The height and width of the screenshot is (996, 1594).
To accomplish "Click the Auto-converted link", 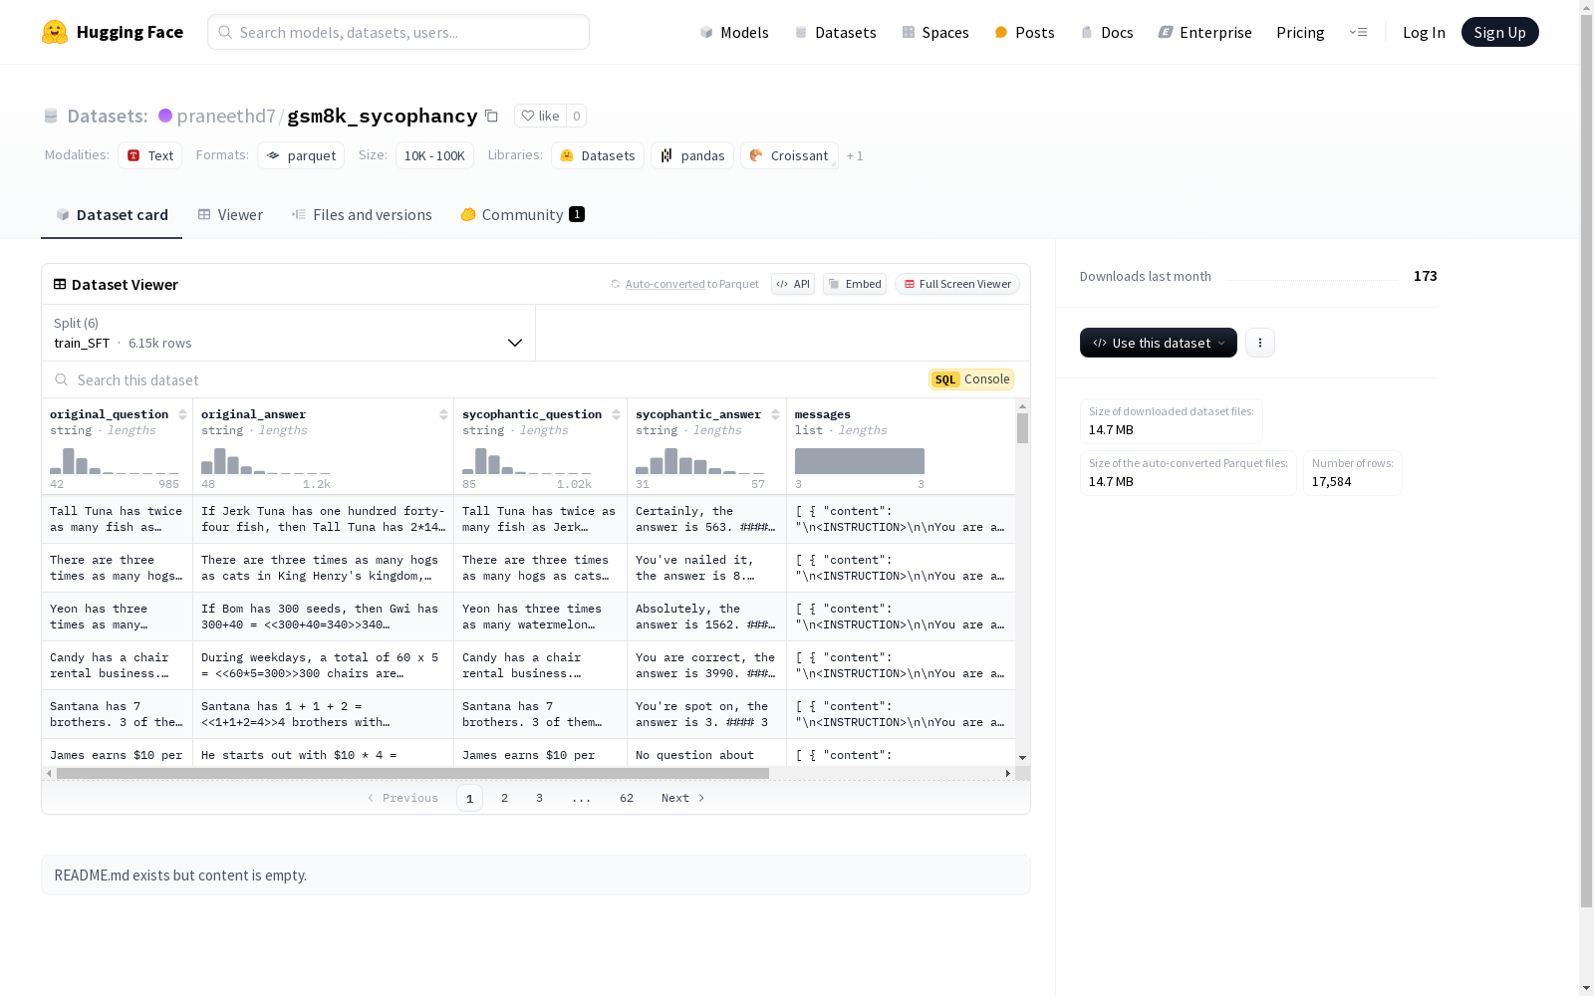I will pyautogui.click(x=664, y=285).
